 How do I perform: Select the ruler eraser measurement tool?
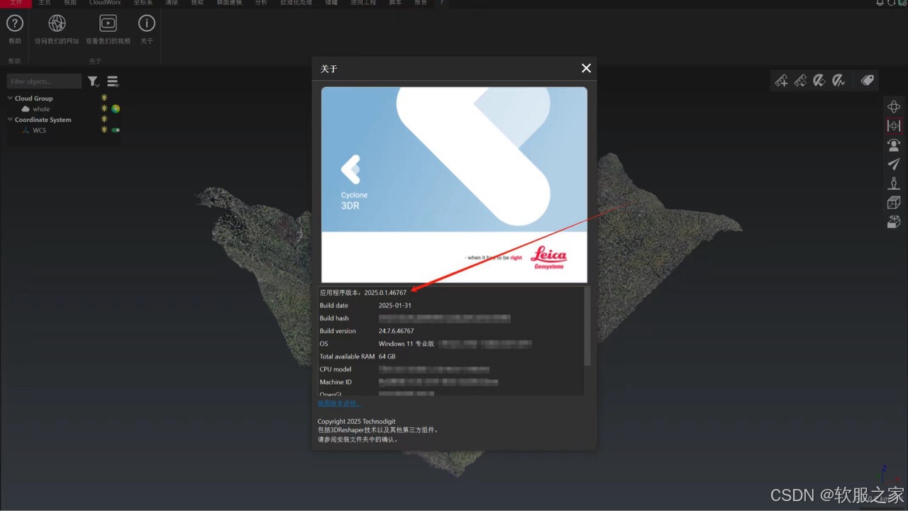801,81
